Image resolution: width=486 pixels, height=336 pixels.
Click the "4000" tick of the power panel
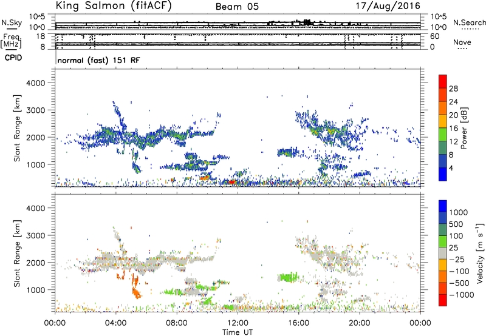coord(35,83)
